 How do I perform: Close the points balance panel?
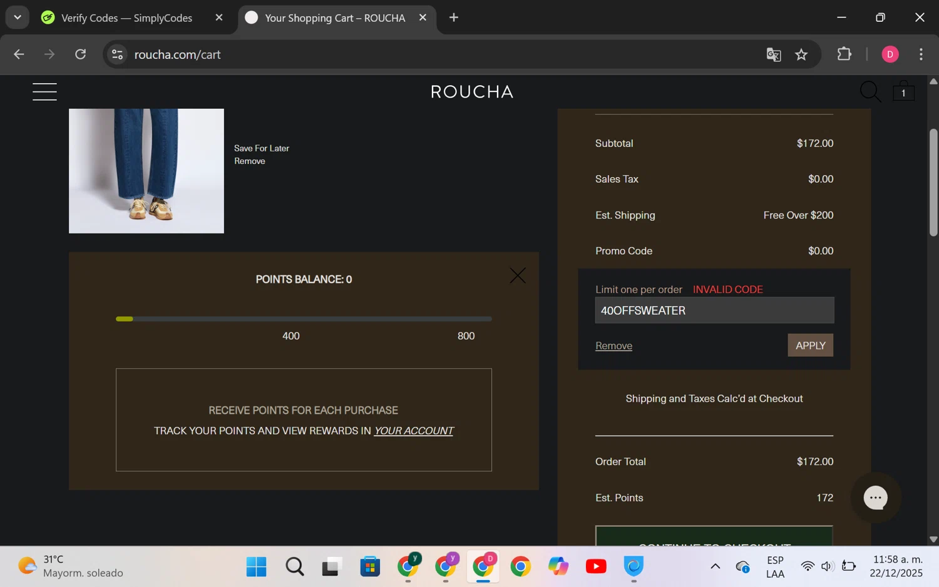pyautogui.click(x=518, y=275)
